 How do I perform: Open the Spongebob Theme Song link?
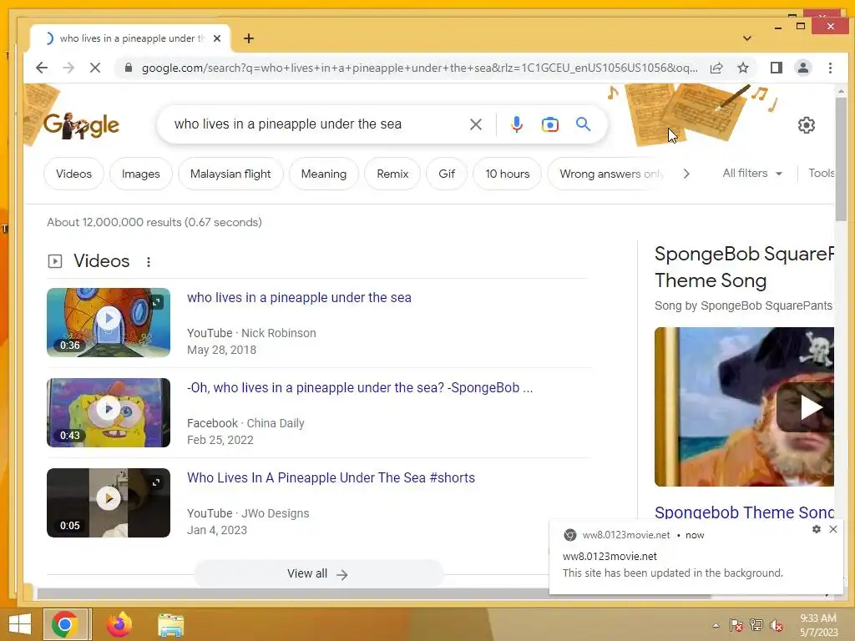tap(744, 512)
